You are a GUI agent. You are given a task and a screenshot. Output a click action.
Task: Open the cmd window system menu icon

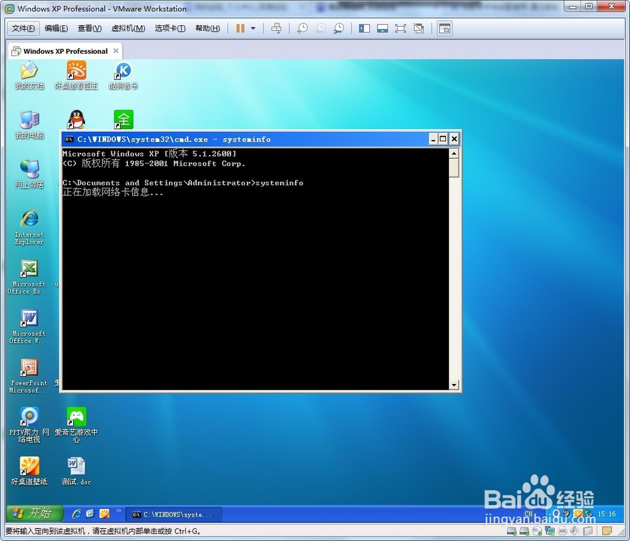69,139
